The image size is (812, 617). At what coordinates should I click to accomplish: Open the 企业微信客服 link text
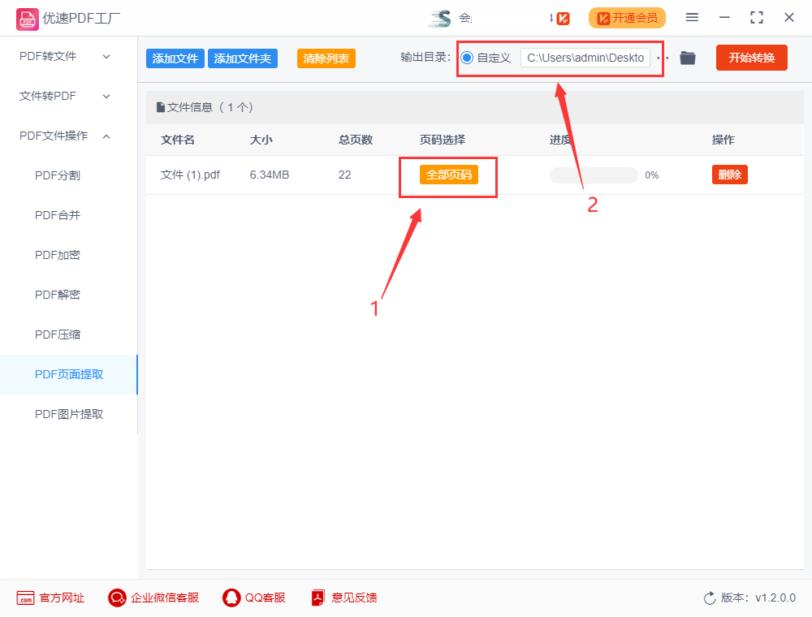tap(165, 598)
